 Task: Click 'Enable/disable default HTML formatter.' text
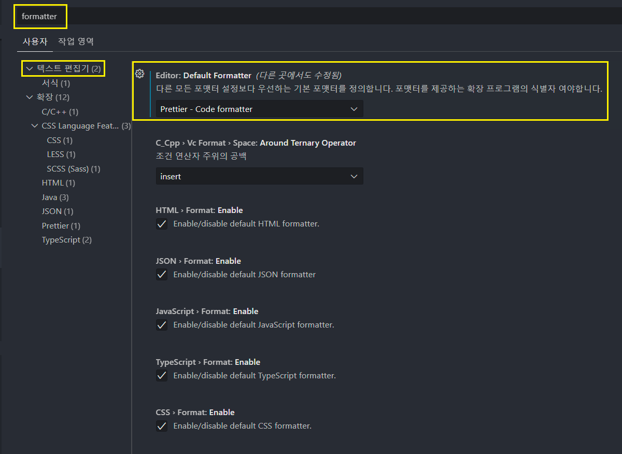click(246, 224)
